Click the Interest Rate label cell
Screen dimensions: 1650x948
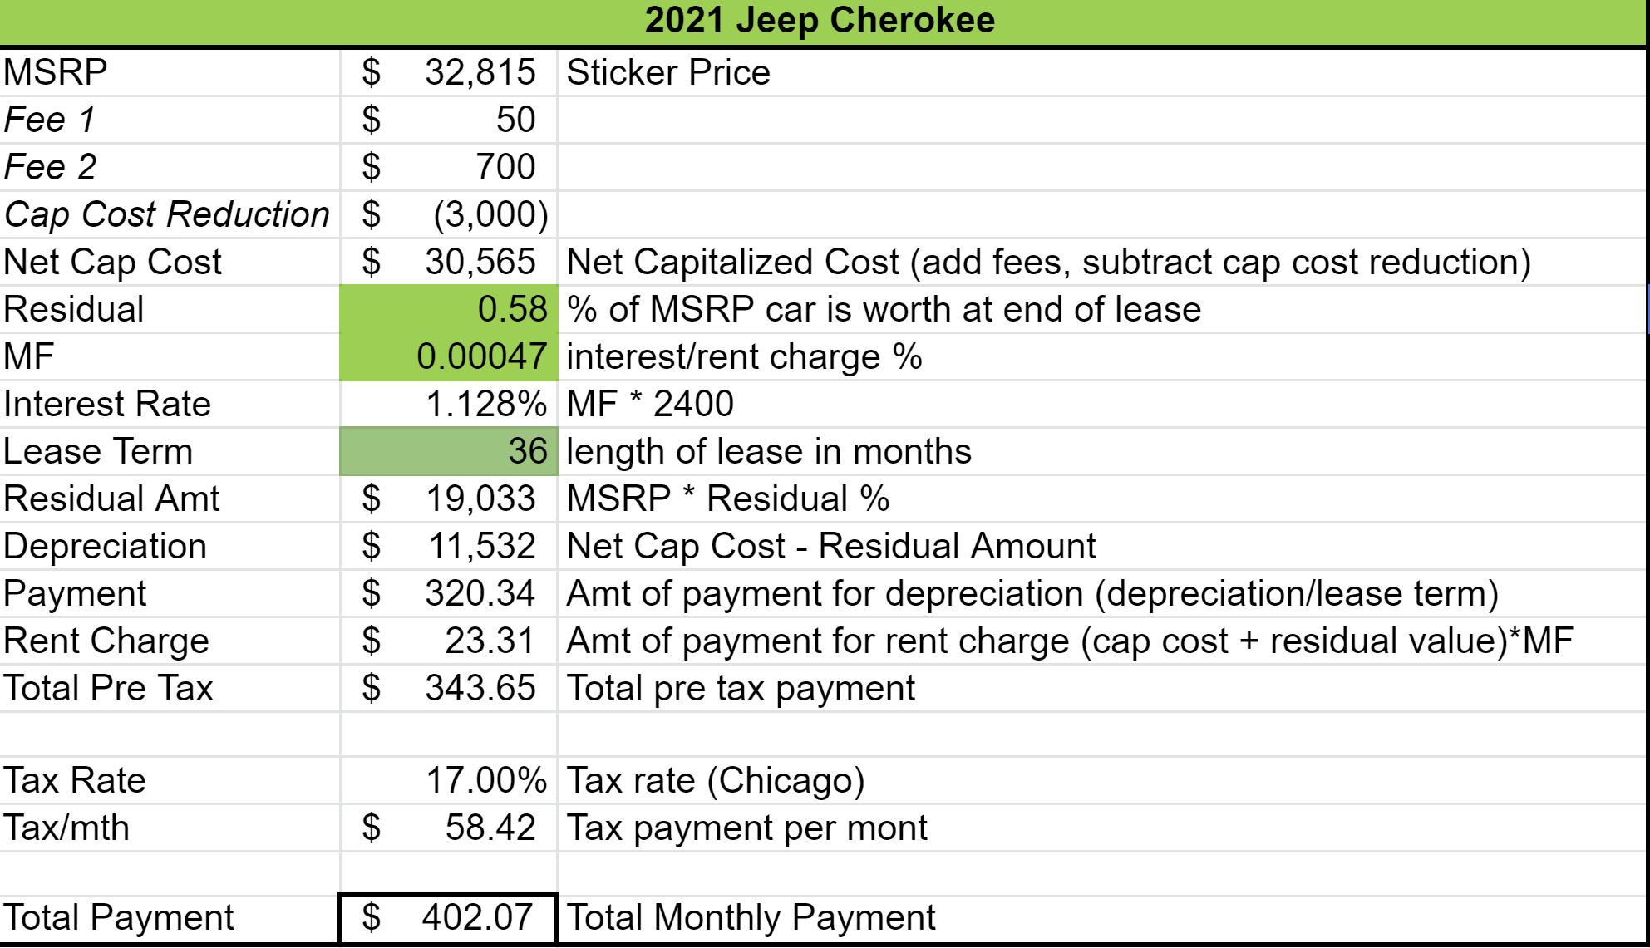[170, 404]
